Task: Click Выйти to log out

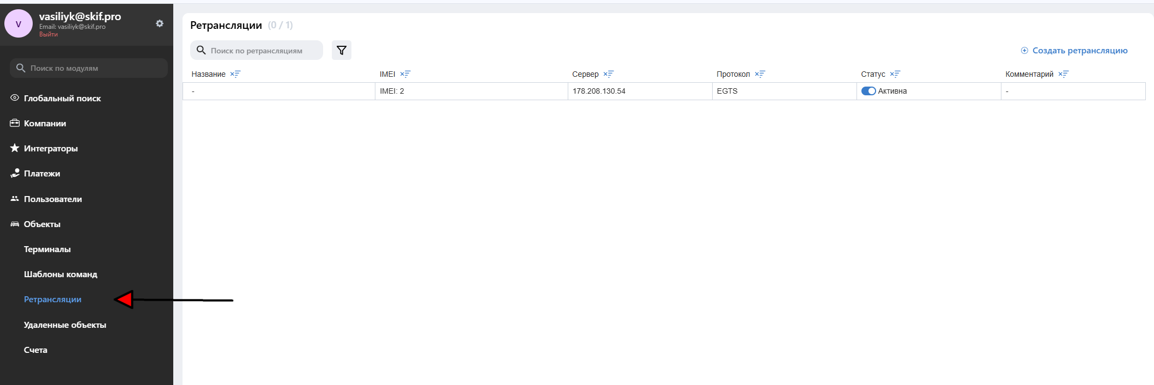Action: point(48,34)
